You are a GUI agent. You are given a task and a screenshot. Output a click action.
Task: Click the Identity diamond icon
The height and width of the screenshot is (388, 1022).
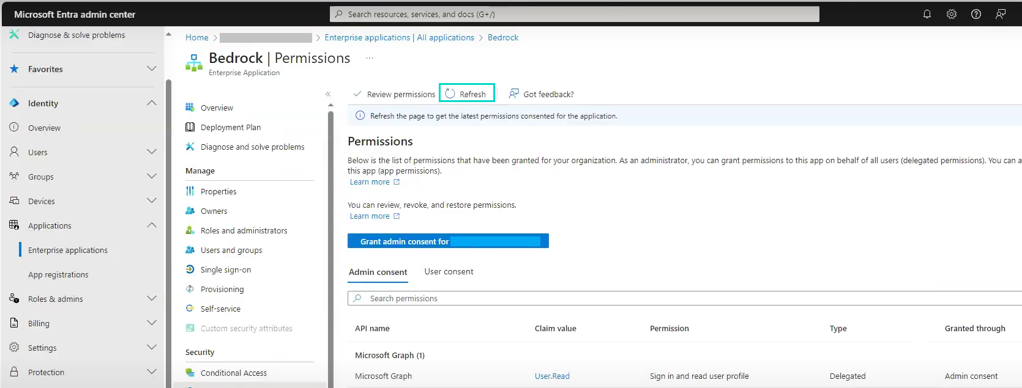click(14, 103)
